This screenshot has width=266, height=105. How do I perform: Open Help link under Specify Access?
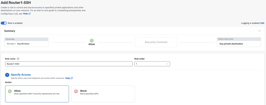tap(68, 78)
